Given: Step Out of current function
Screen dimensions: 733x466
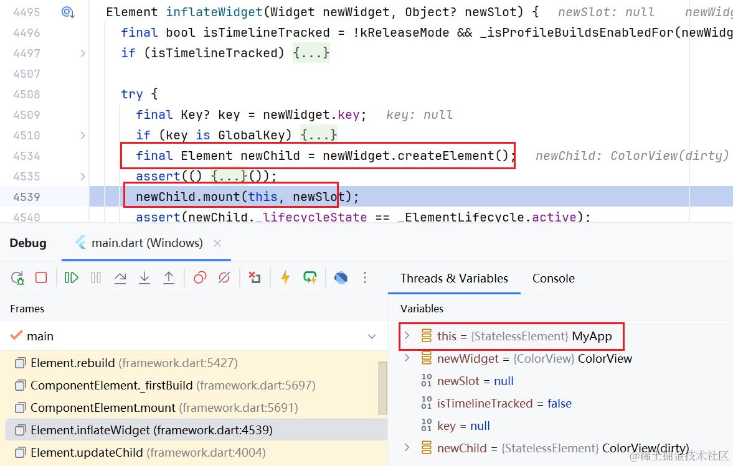Looking at the screenshot, I should [x=169, y=278].
